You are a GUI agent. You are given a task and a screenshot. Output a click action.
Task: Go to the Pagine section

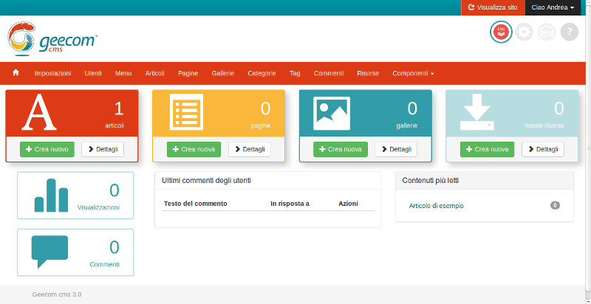click(188, 73)
